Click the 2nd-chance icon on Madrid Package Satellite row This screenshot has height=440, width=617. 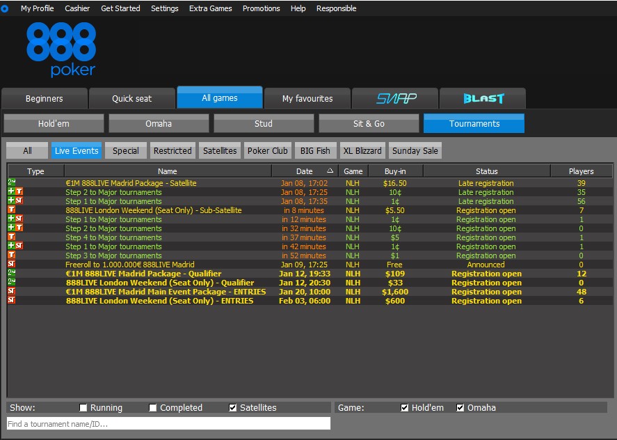click(11, 183)
